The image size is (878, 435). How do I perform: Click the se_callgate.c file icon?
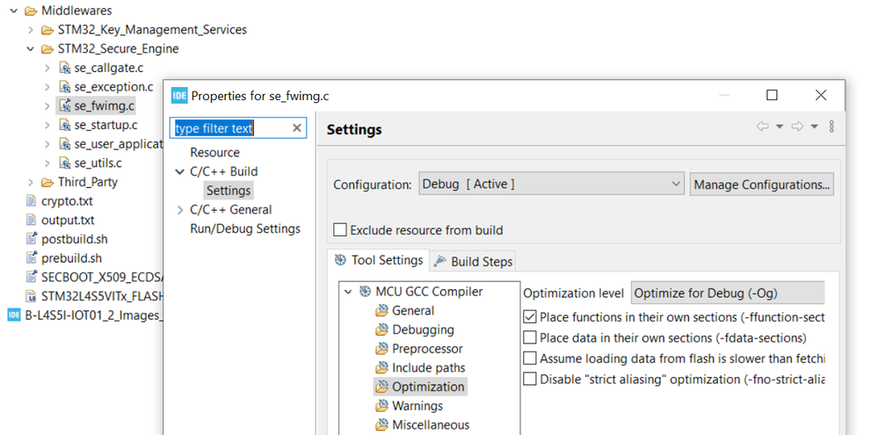[x=64, y=68]
